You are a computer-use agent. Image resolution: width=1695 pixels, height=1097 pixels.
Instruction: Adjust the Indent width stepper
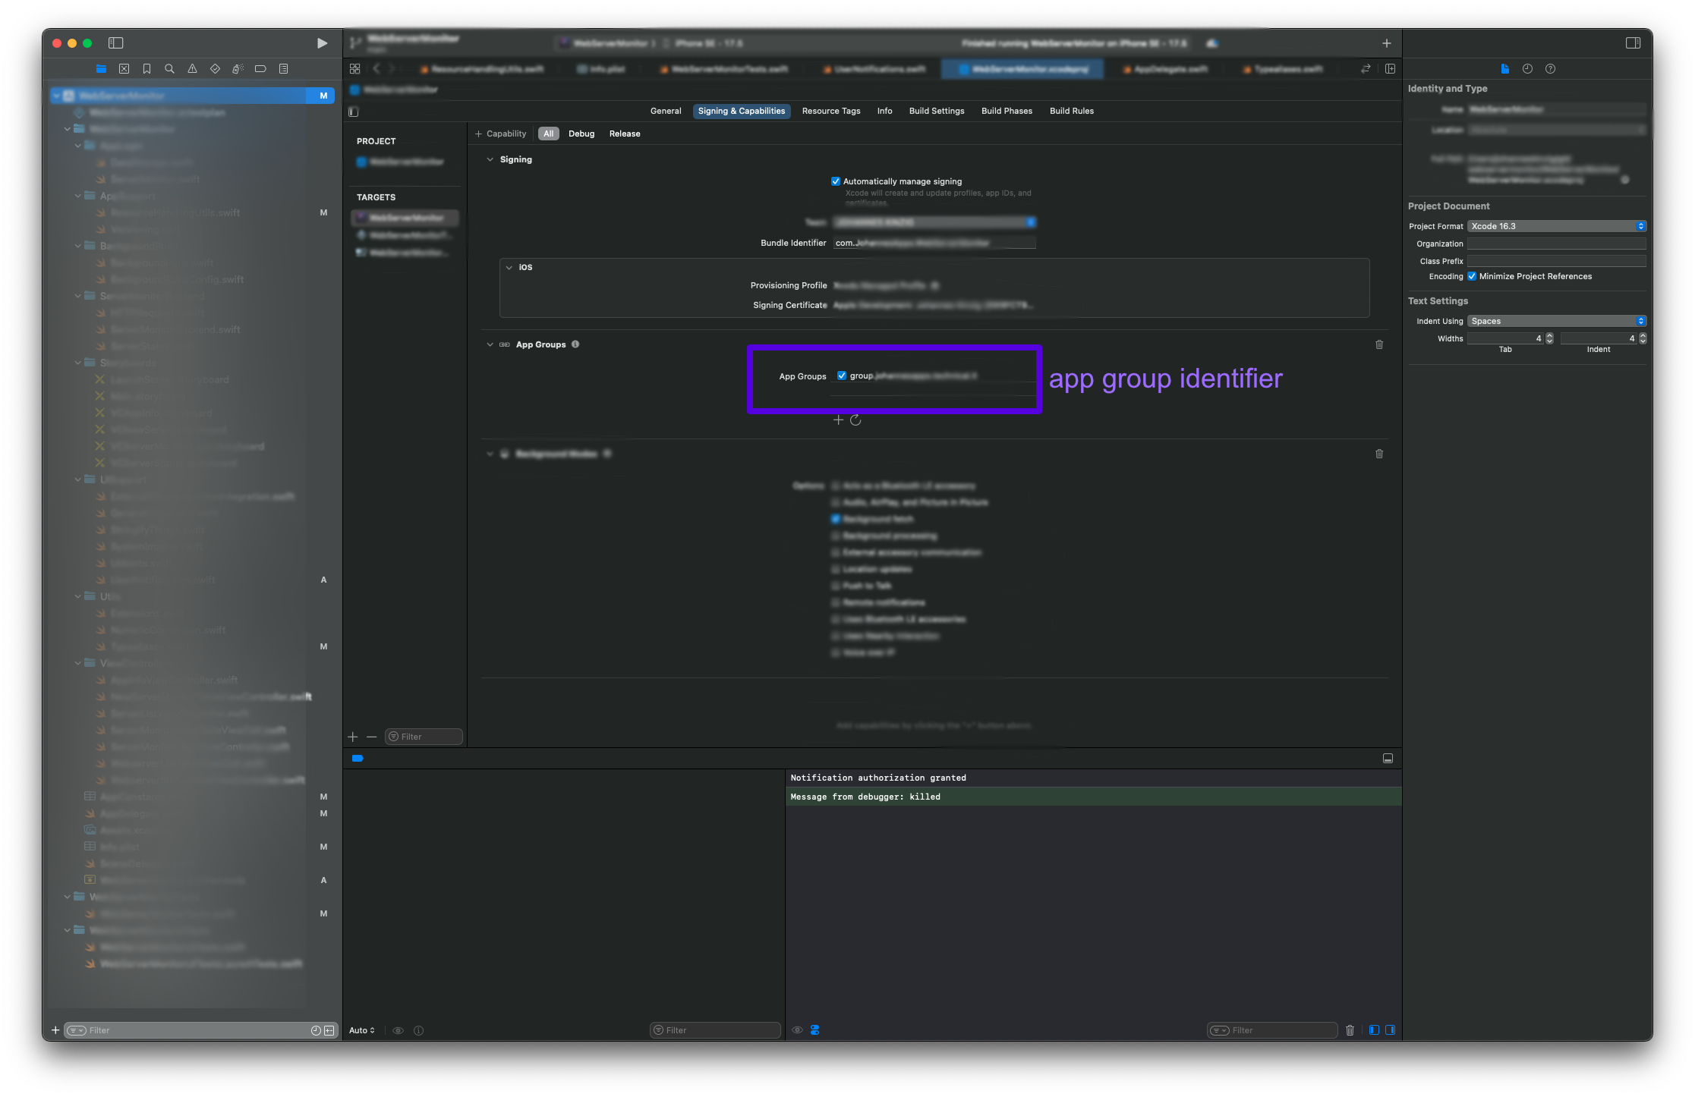pyautogui.click(x=1643, y=338)
